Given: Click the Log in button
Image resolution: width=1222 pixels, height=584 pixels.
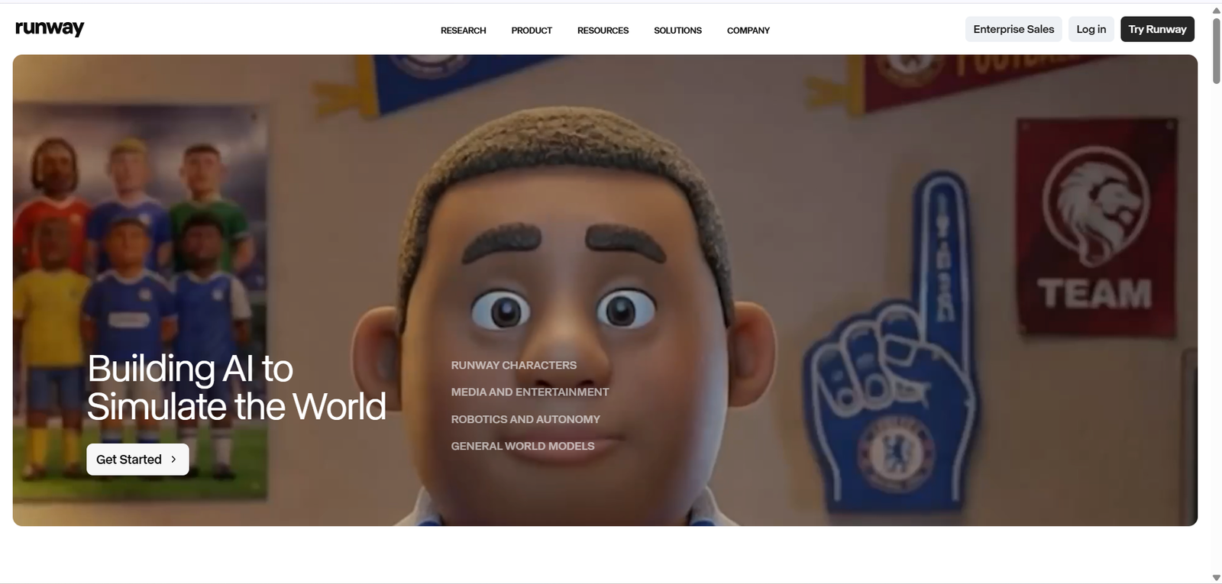Looking at the screenshot, I should click(x=1091, y=29).
